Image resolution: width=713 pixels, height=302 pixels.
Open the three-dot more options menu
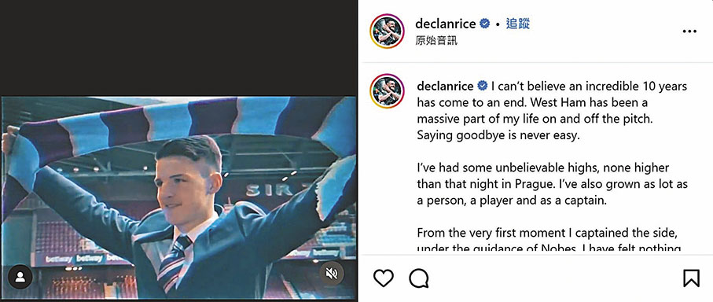(x=689, y=31)
